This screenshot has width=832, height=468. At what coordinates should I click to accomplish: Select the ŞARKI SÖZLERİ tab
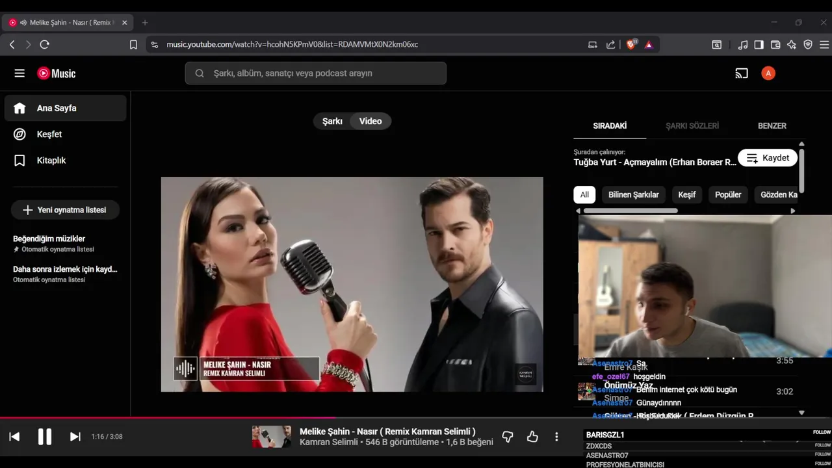(692, 125)
